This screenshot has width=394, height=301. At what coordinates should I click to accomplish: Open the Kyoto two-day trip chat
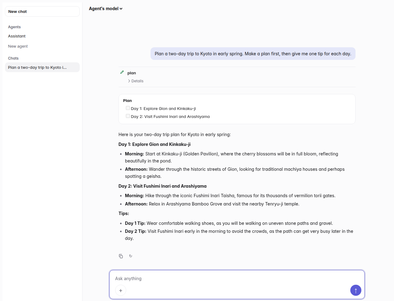pos(42,68)
